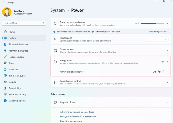
Task: Click the Find a setting search field
Action: point(24,23)
